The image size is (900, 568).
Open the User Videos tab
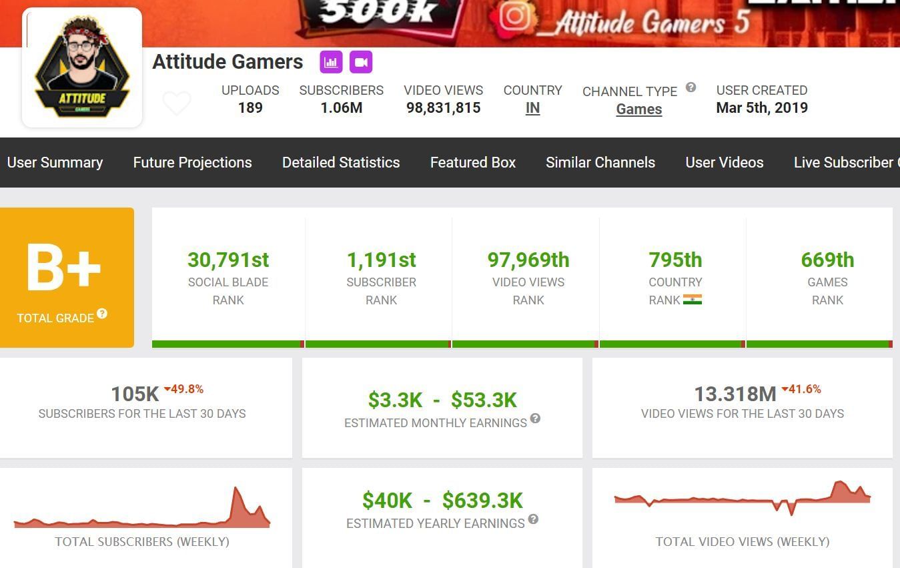[x=725, y=162]
